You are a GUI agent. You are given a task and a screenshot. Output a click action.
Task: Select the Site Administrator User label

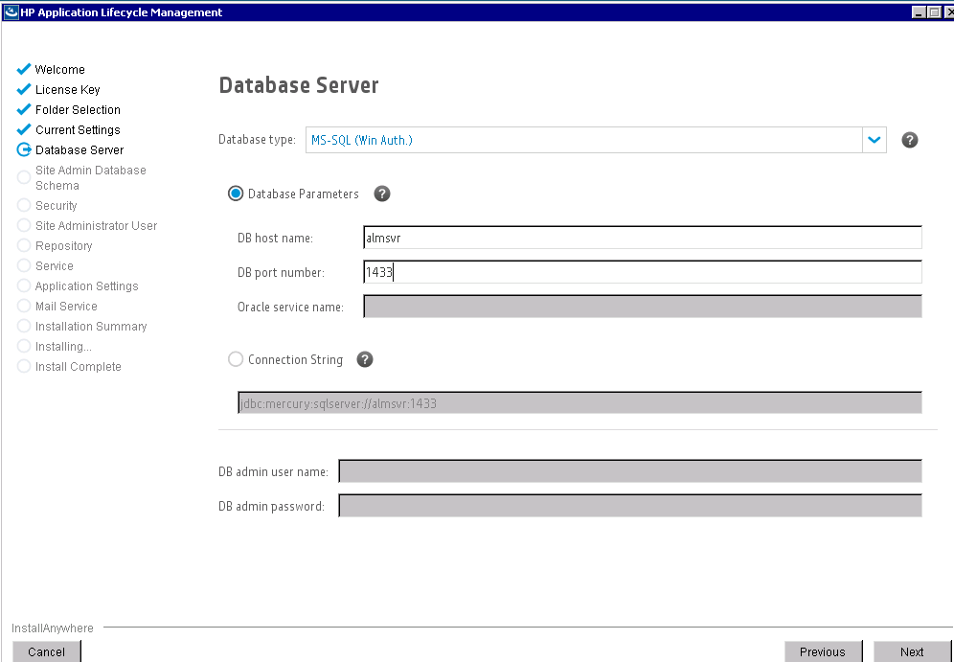96,226
